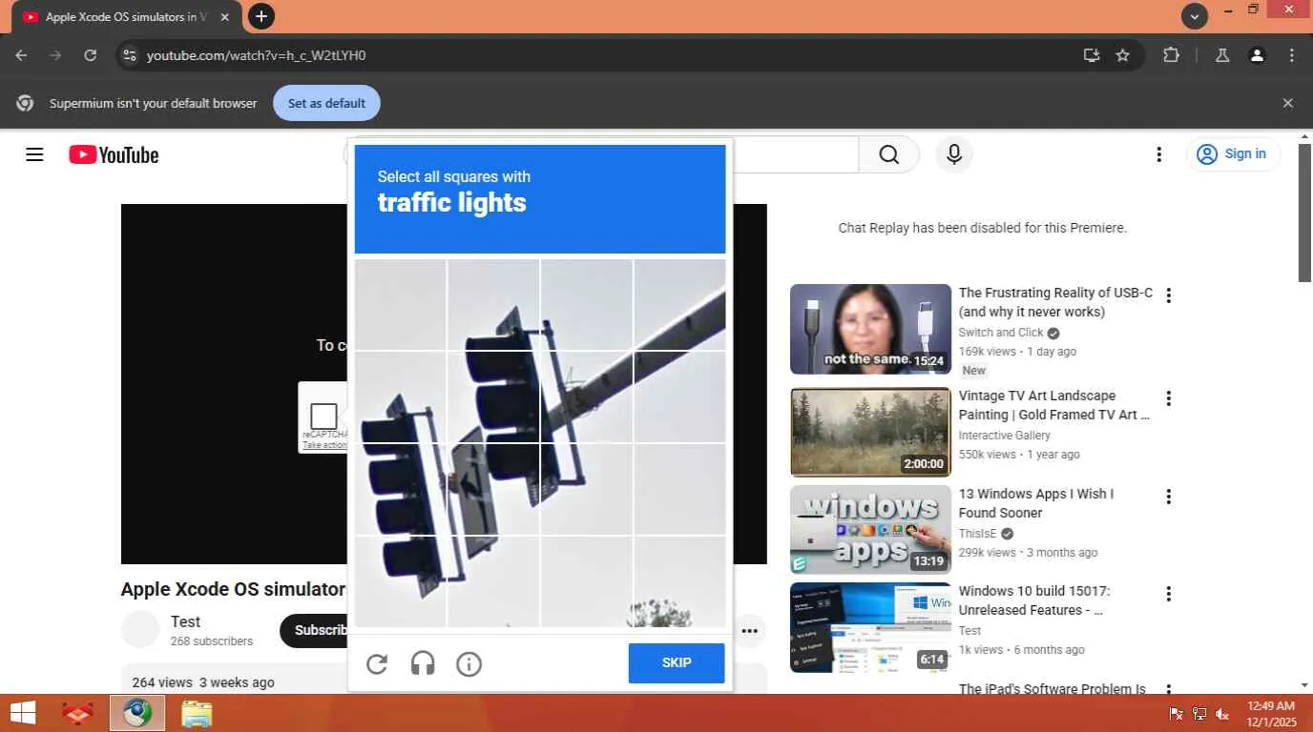This screenshot has width=1313, height=732.
Task: Click the Test channel avatar below the video
Action: tap(140, 630)
